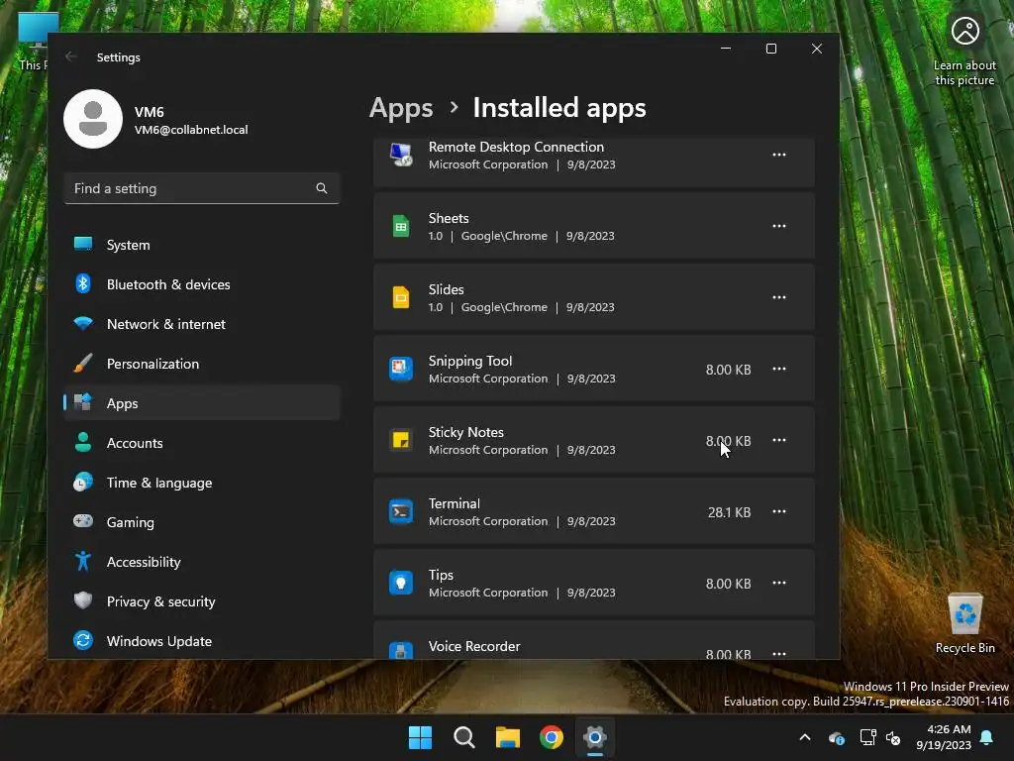
Task: Click the Find a setting search box
Action: (202, 188)
